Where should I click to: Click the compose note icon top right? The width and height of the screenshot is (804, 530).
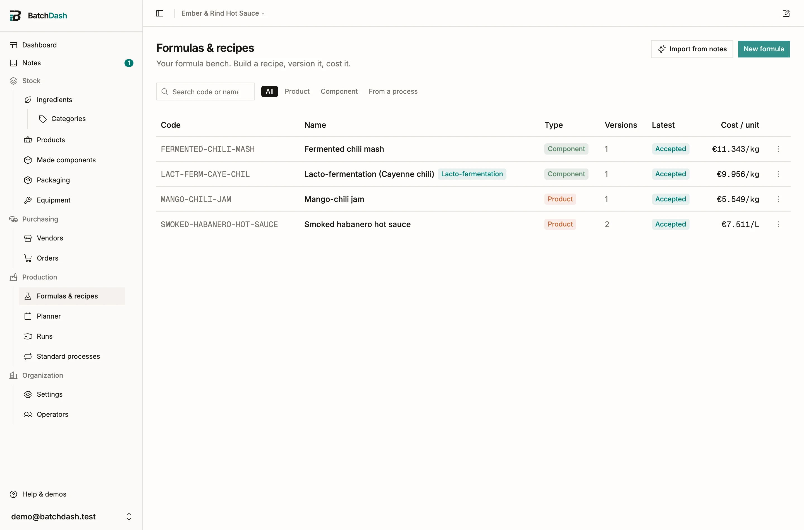tap(786, 13)
